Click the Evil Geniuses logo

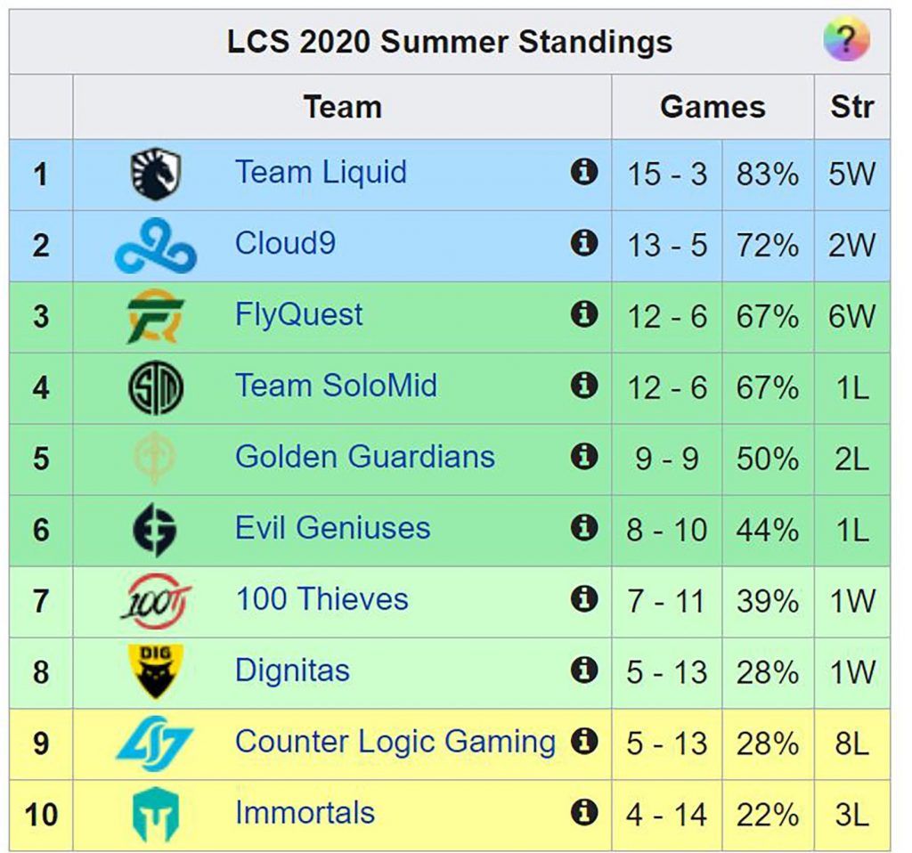click(156, 530)
